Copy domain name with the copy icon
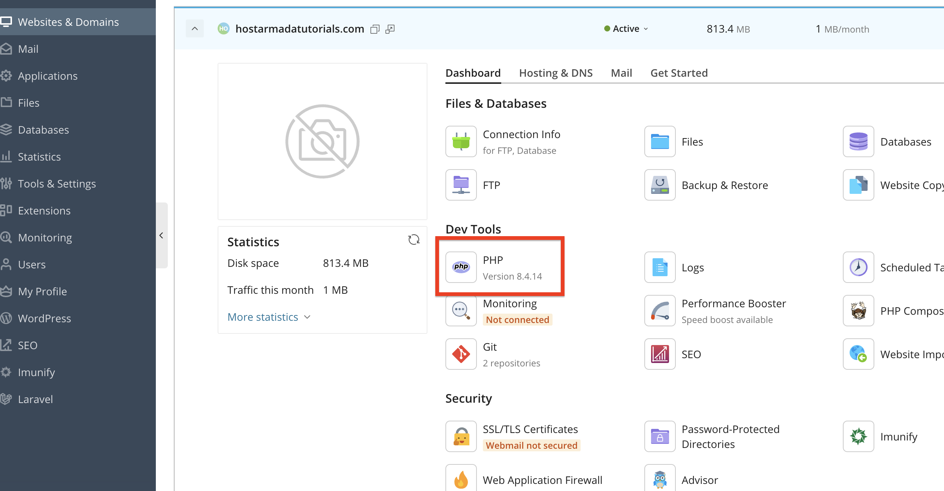This screenshot has height=491, width=944. pyautogui.click(x=375, y=29)
